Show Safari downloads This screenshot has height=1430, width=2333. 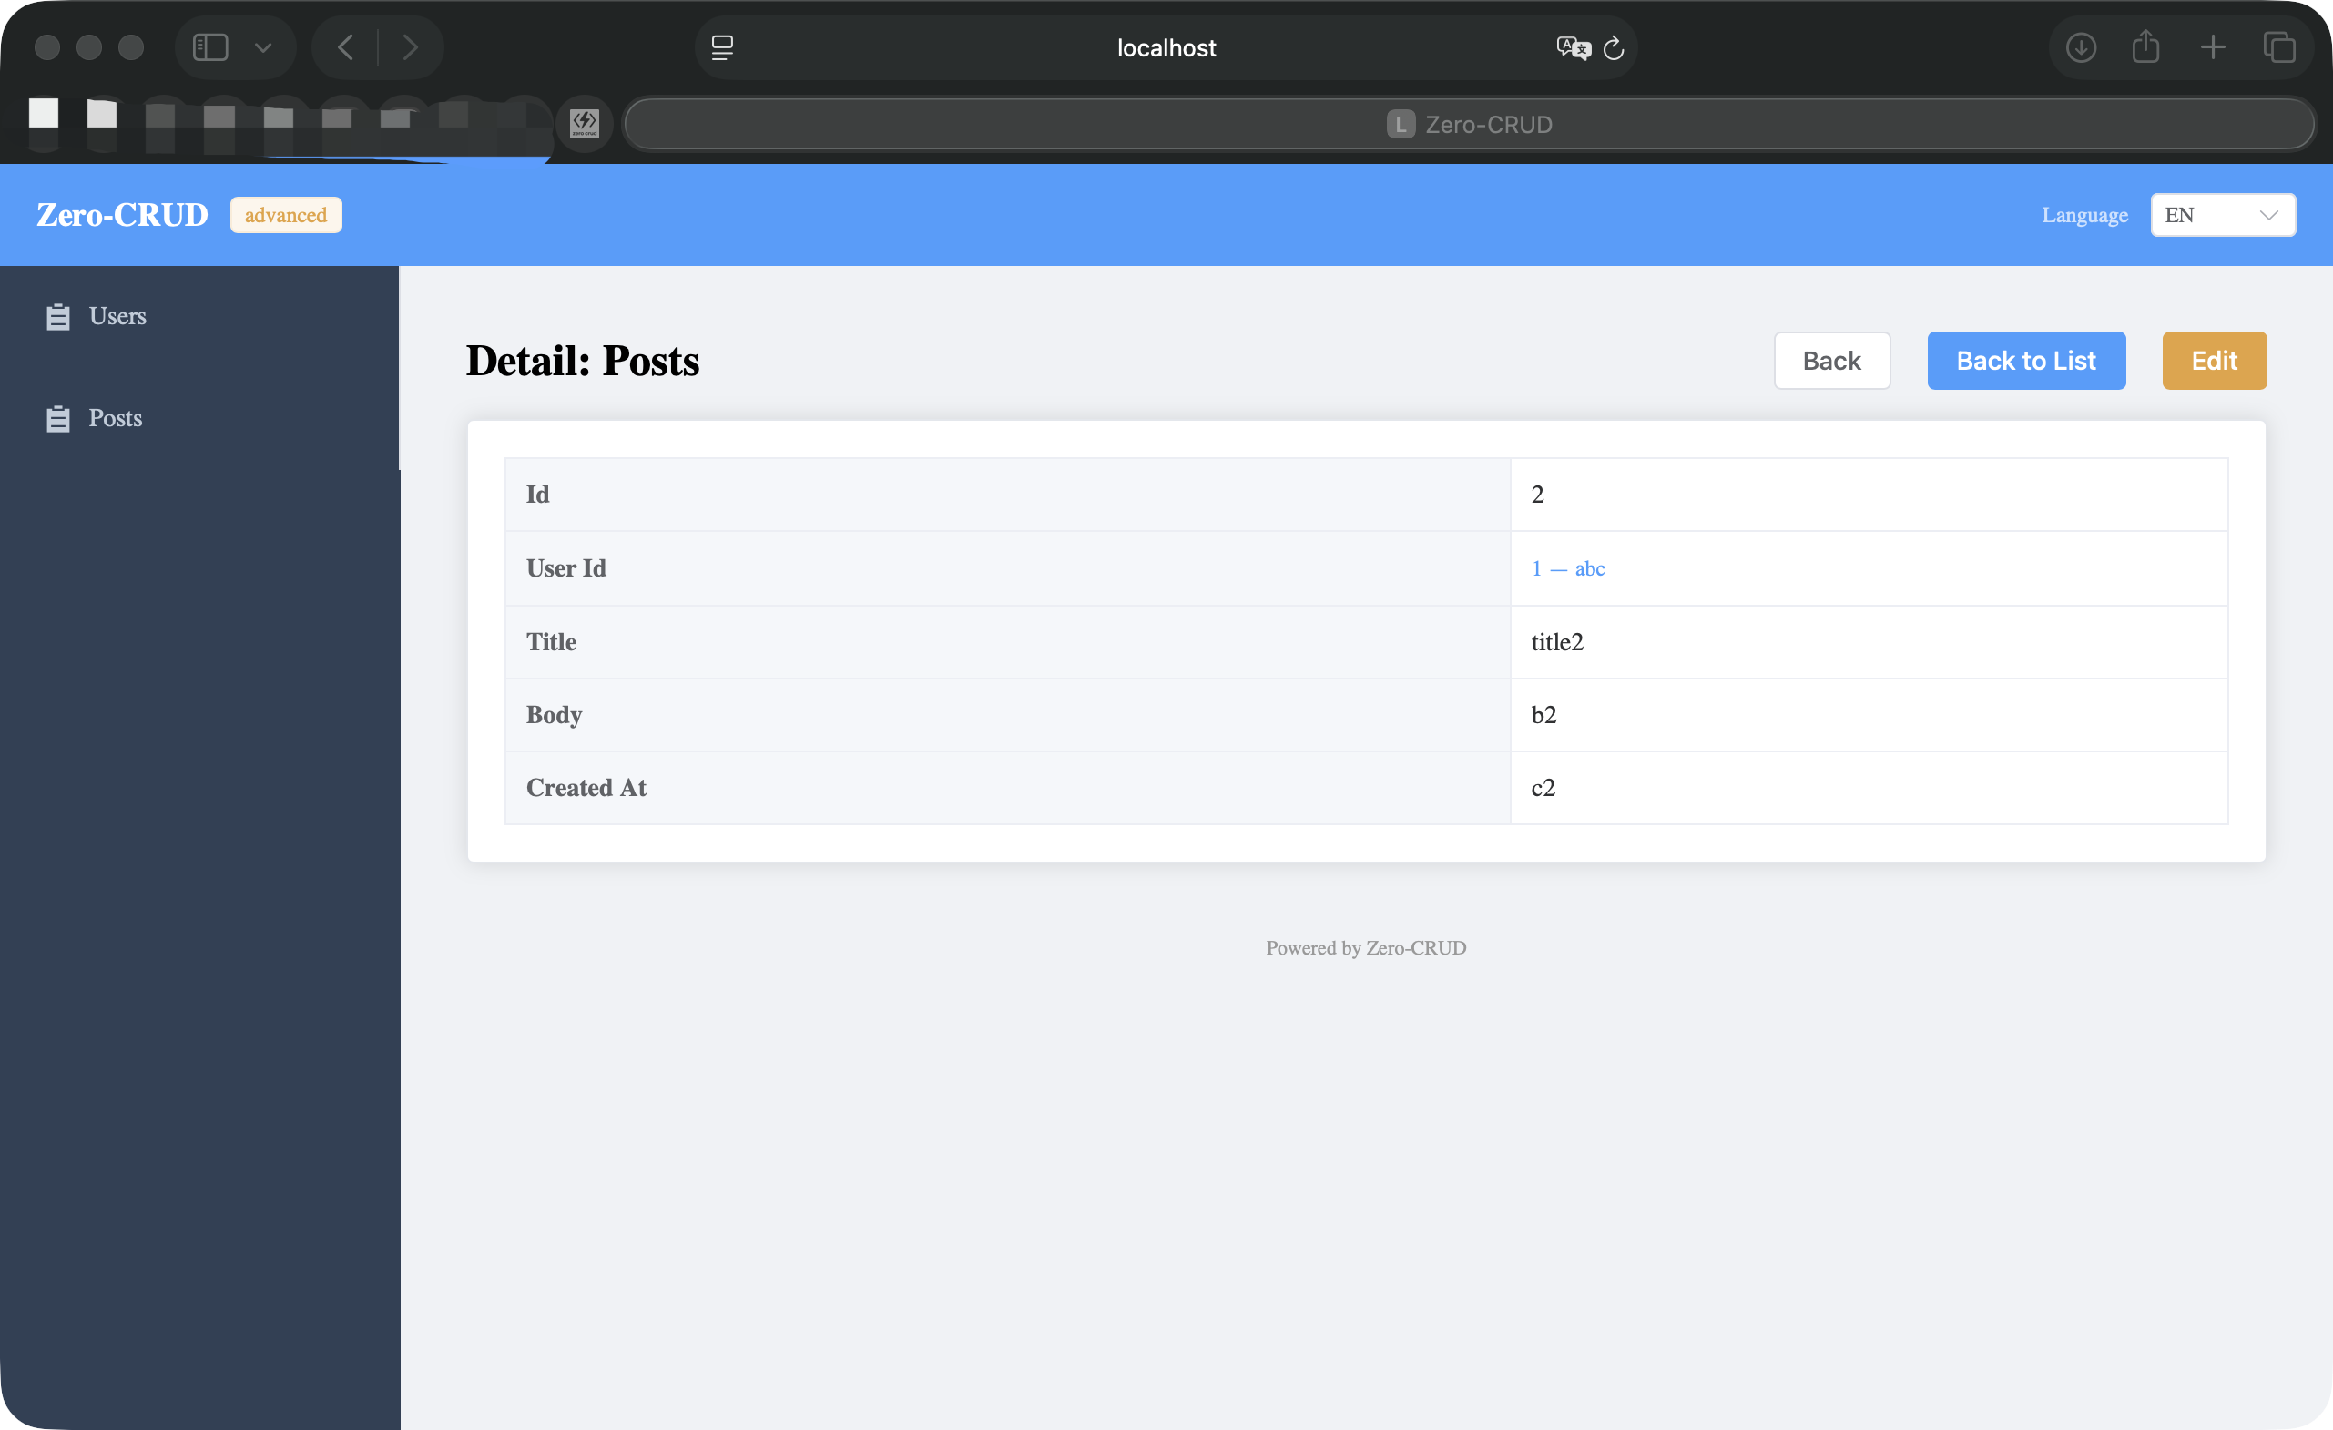pyautogui.click(x=2080, y=47)
